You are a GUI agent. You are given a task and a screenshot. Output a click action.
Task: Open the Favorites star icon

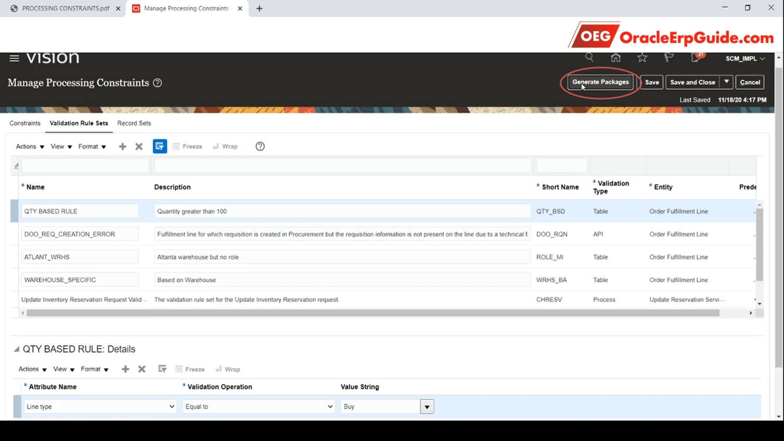[x=642, y=57]
